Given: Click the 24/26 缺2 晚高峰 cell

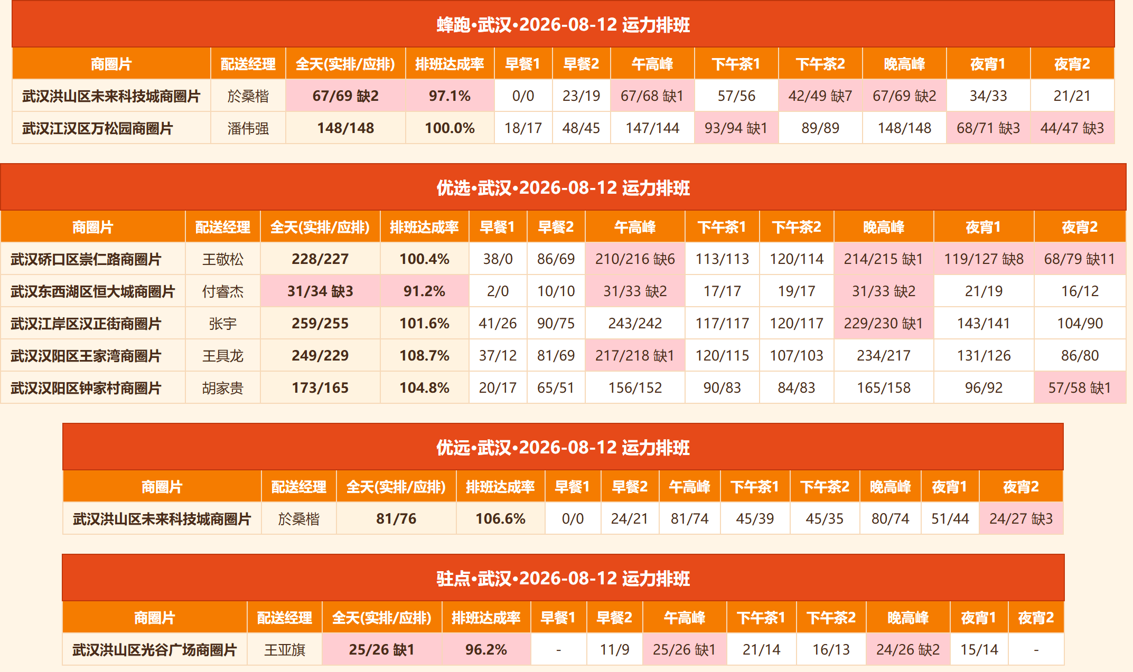Looking at the screenshot, I should [908, 650].
